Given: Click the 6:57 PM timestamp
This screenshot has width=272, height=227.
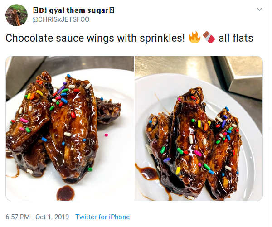Looking at the screenshot, I should [x=17, y=217].
